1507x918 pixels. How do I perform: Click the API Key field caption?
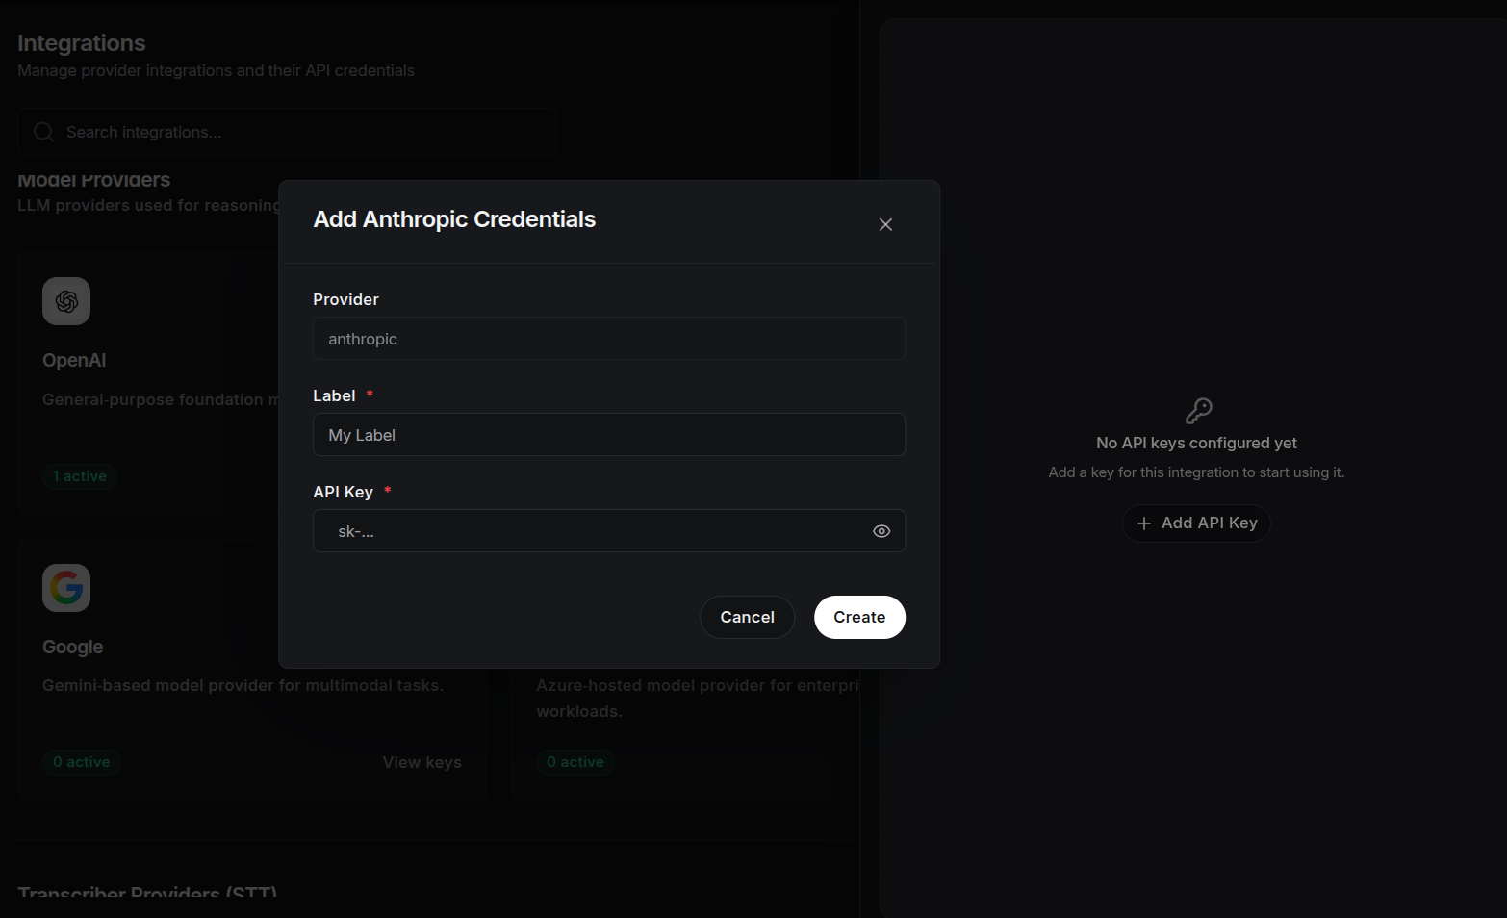(x=343, y=492)
